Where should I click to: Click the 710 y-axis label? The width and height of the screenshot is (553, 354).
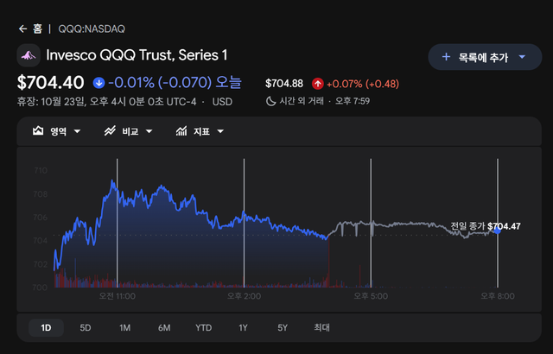click(x=41, y=170)
